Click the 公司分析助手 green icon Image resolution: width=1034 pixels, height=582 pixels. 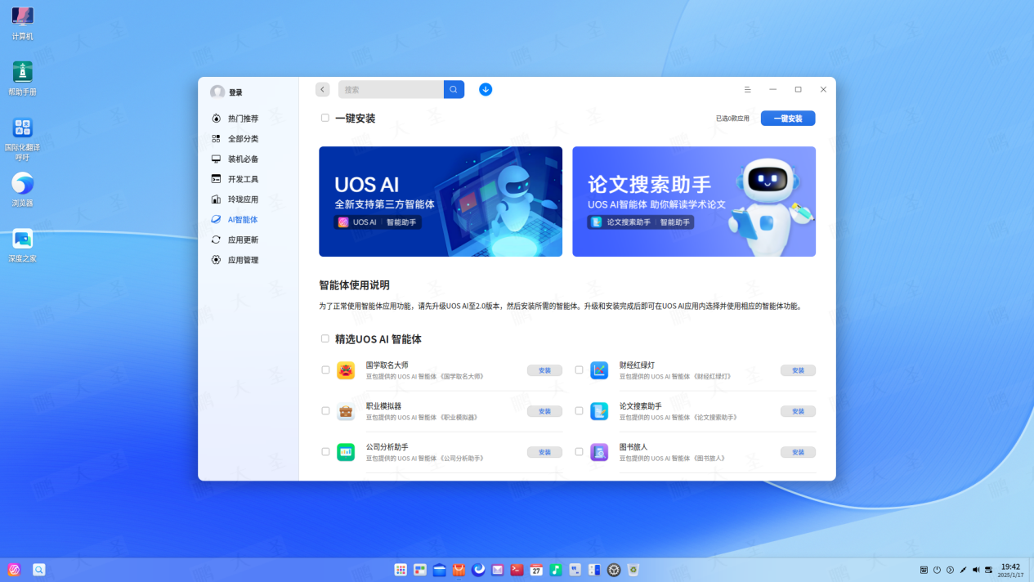pyautogui.click(x=346, y=452)
